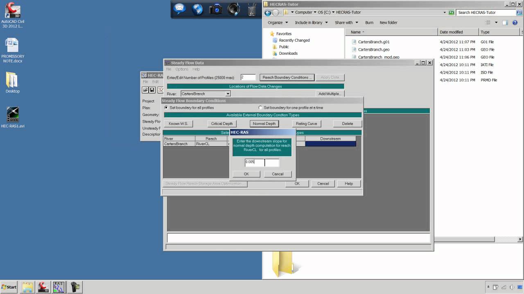Select the CartersBranch.g01 file icon

[x=354, y=42]
